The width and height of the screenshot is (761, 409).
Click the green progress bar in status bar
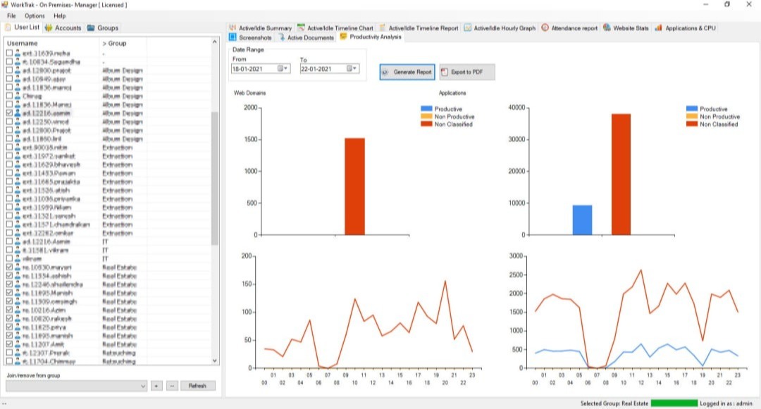[674, 403]
